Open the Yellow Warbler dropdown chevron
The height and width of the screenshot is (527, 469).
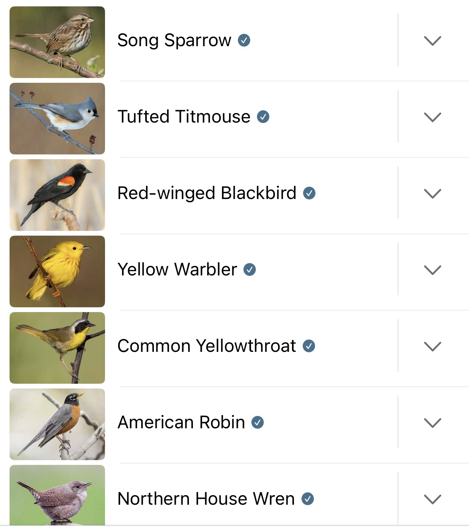[432, 270]
